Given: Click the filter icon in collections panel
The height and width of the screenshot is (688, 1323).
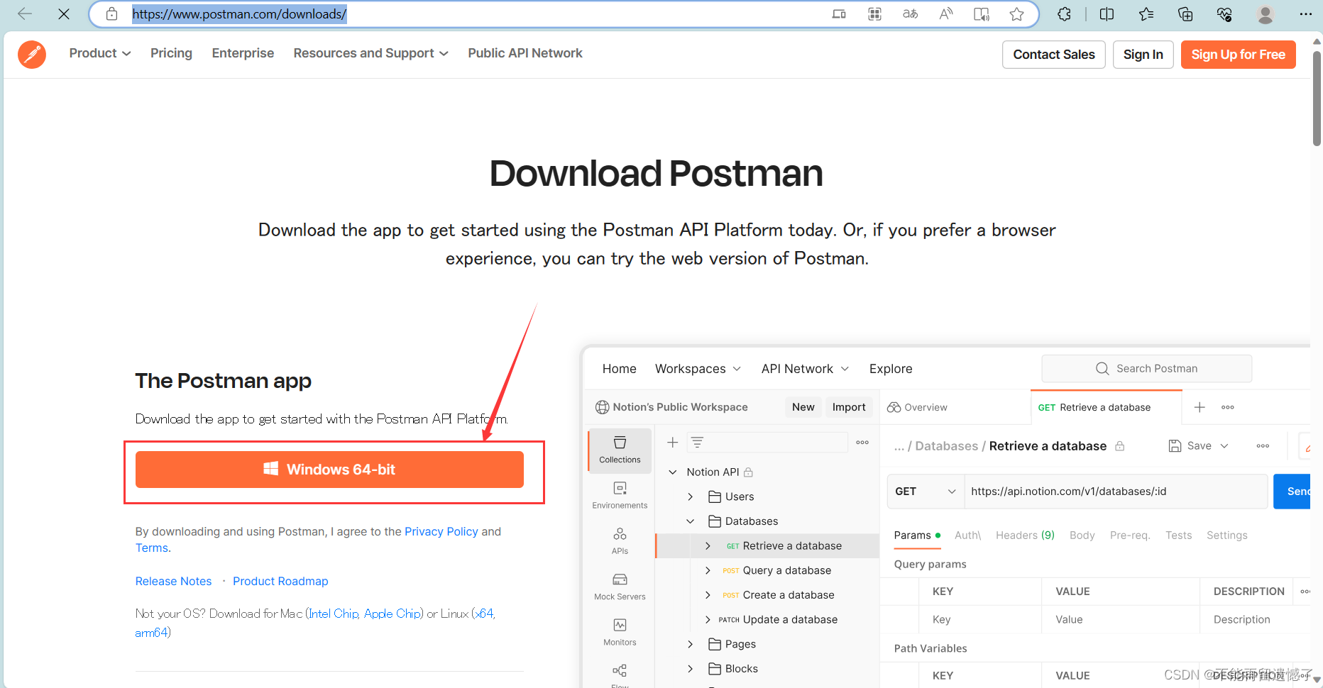Looking at the screenshot, I should pos(697,443).
